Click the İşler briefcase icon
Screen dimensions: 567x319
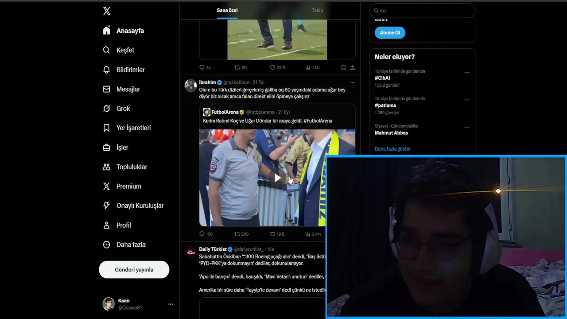coord(106,148)
